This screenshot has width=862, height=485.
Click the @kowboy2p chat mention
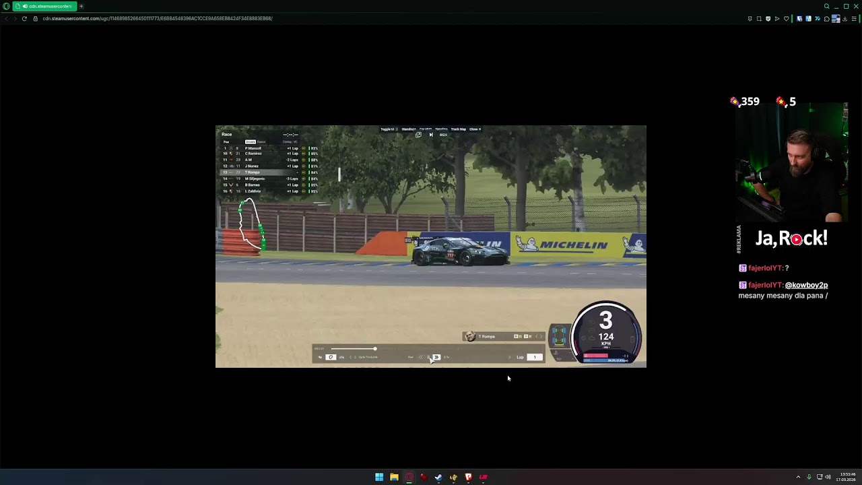(806, 285)
